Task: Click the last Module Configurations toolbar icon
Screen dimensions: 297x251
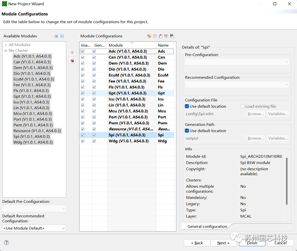Action: point(172,36)
